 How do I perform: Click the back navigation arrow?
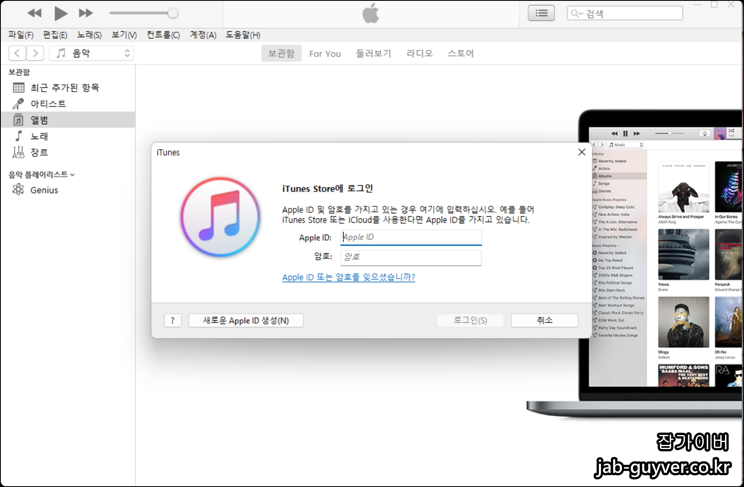coord(17,53)
